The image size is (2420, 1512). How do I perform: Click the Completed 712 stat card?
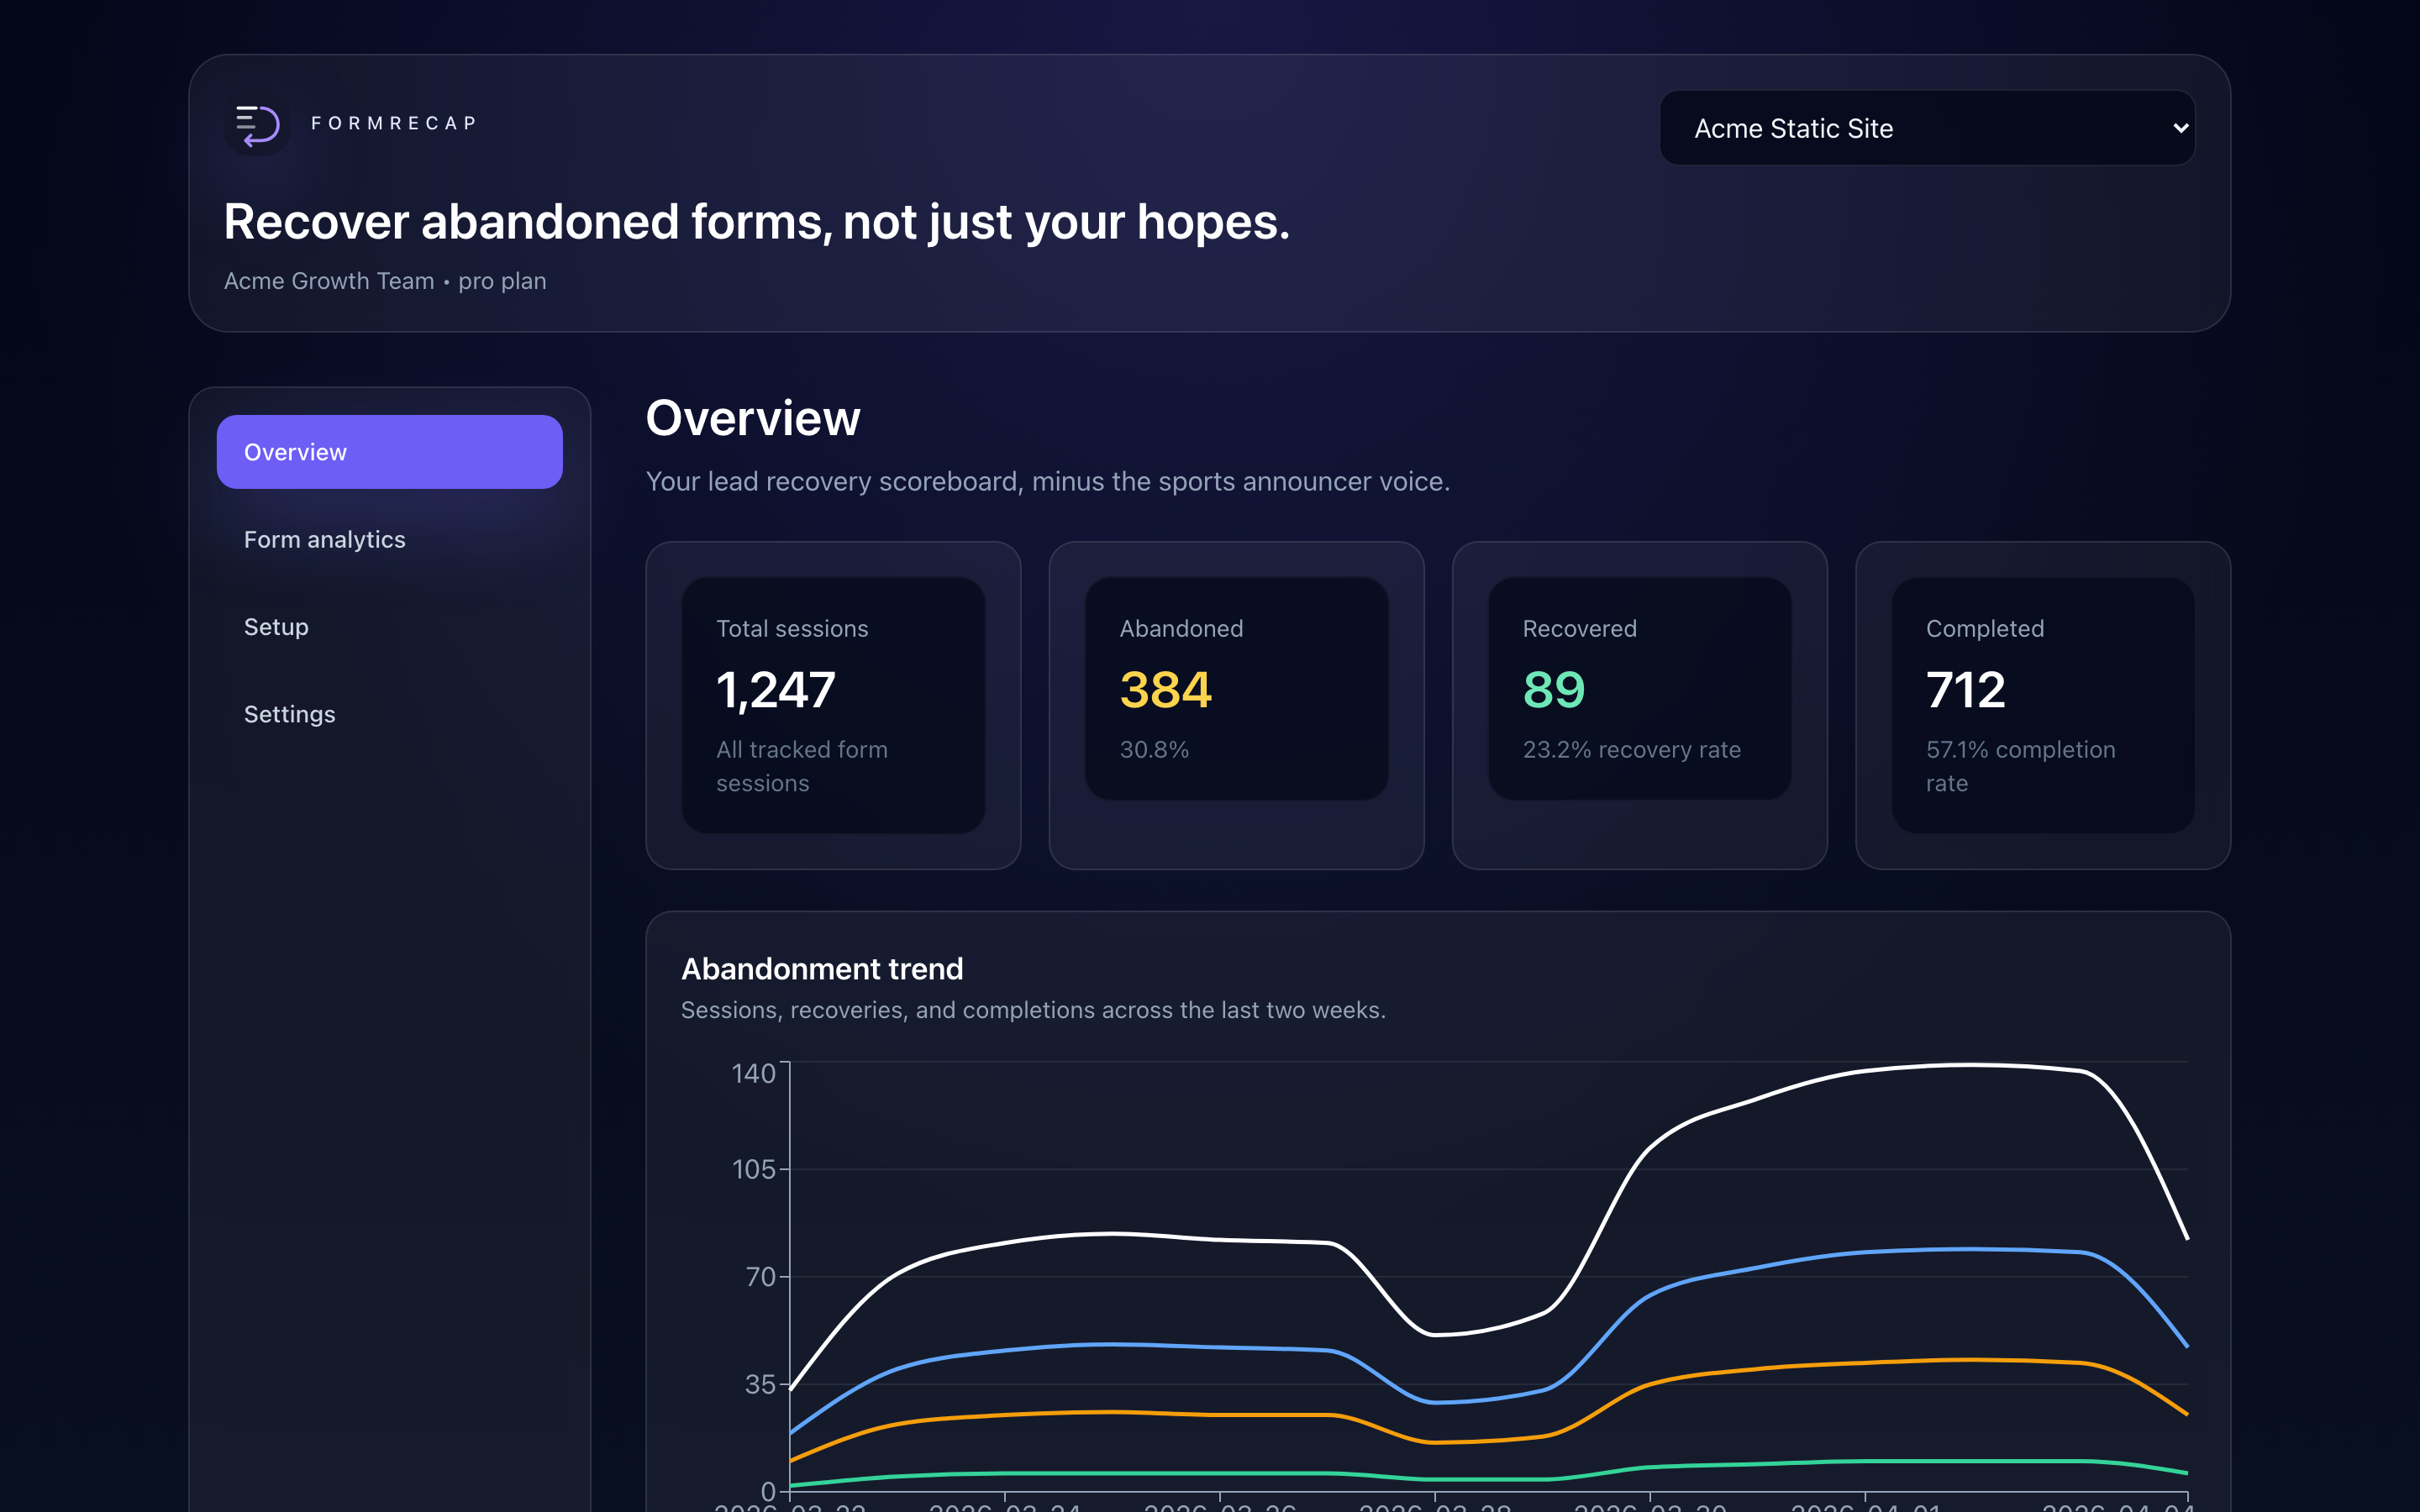click(x=2042, y=705)
